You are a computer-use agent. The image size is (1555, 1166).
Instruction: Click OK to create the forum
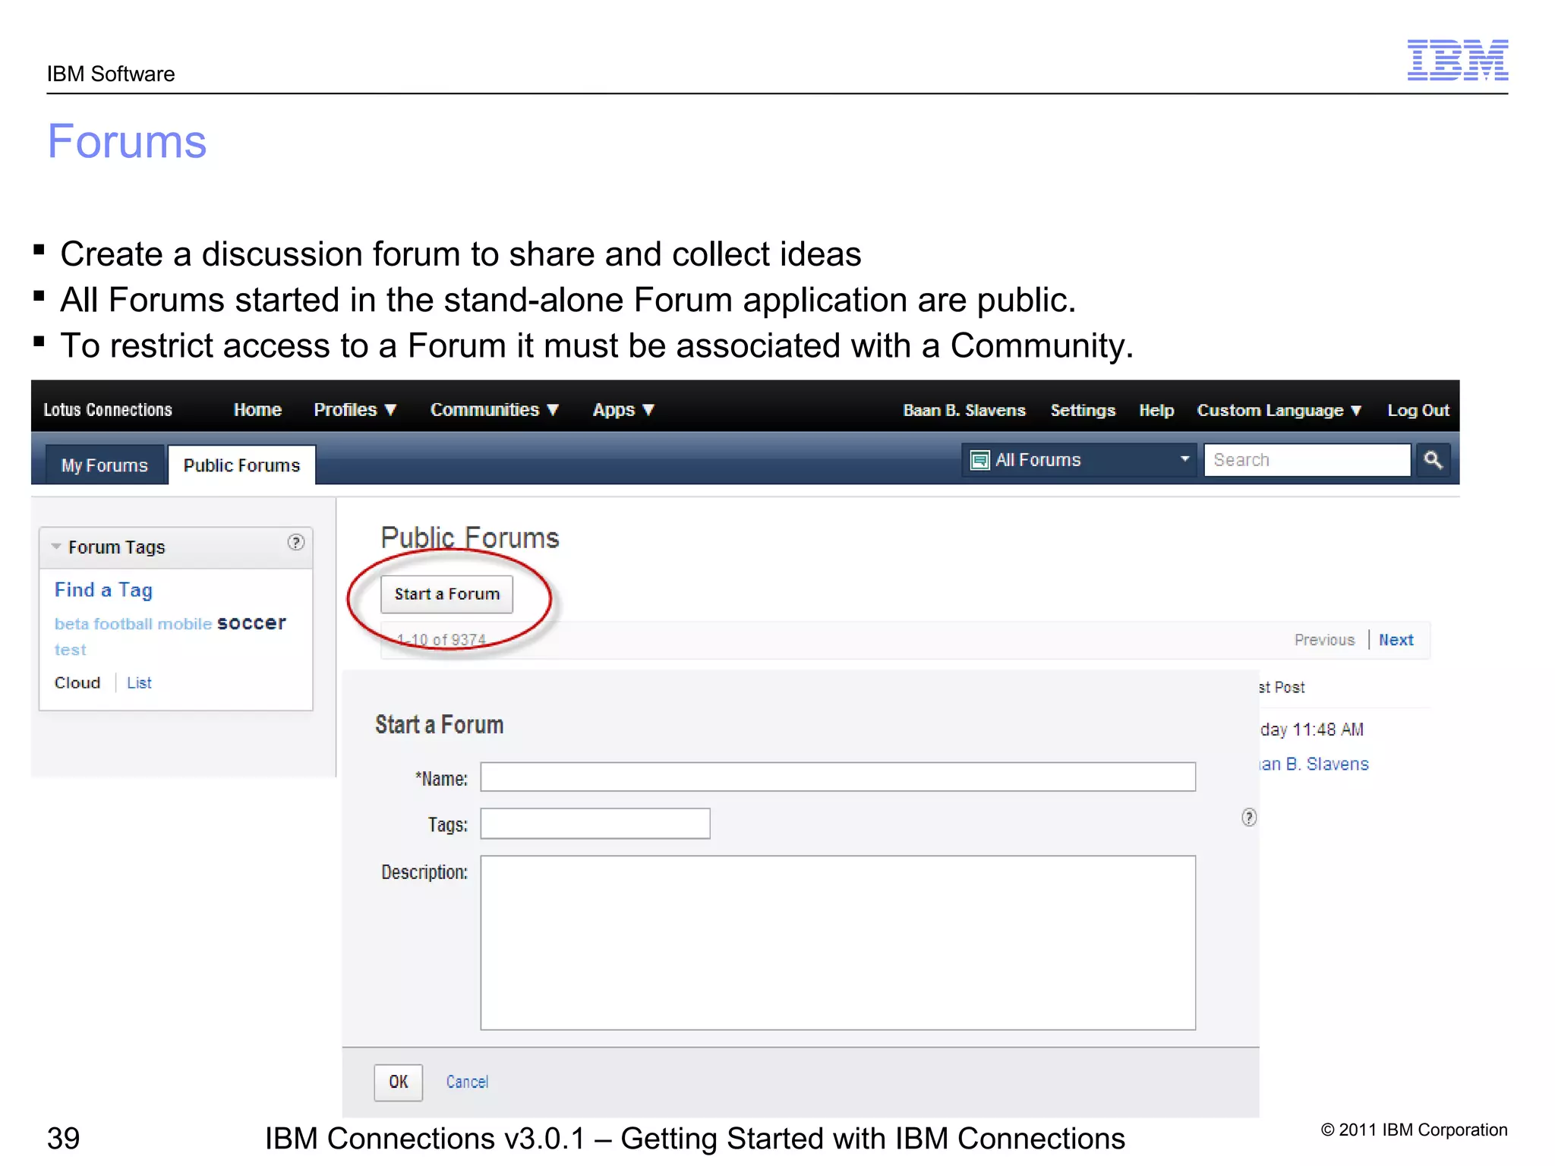click(x=398, y=1082)
